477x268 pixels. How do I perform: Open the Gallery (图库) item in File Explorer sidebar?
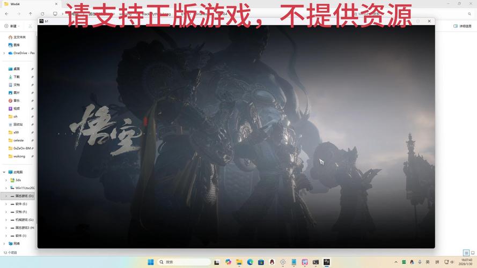(x=14, y=45)
